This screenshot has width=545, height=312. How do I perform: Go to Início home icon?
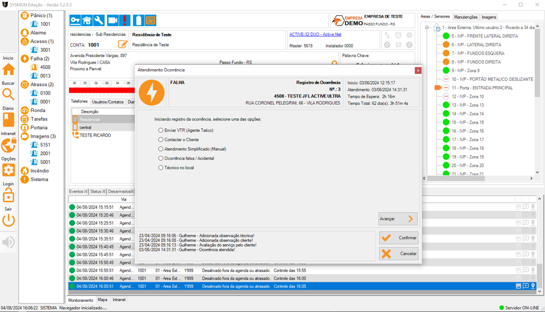pyautogui.click(x=8, y=70)
